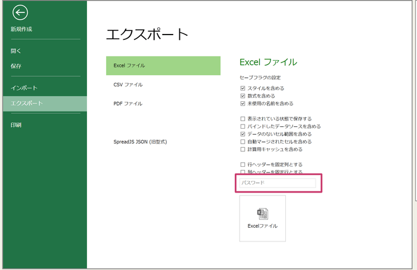Viewport: 417px width, 270px height.
Task: Disable 未使用の名前を含める option
Action: coord(242,103)
